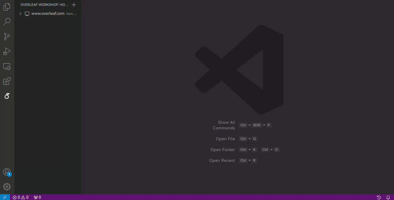This screenshot has height=200, width=394.
Task: Click the Show All Commands label
Action: (x=224, y=125)
